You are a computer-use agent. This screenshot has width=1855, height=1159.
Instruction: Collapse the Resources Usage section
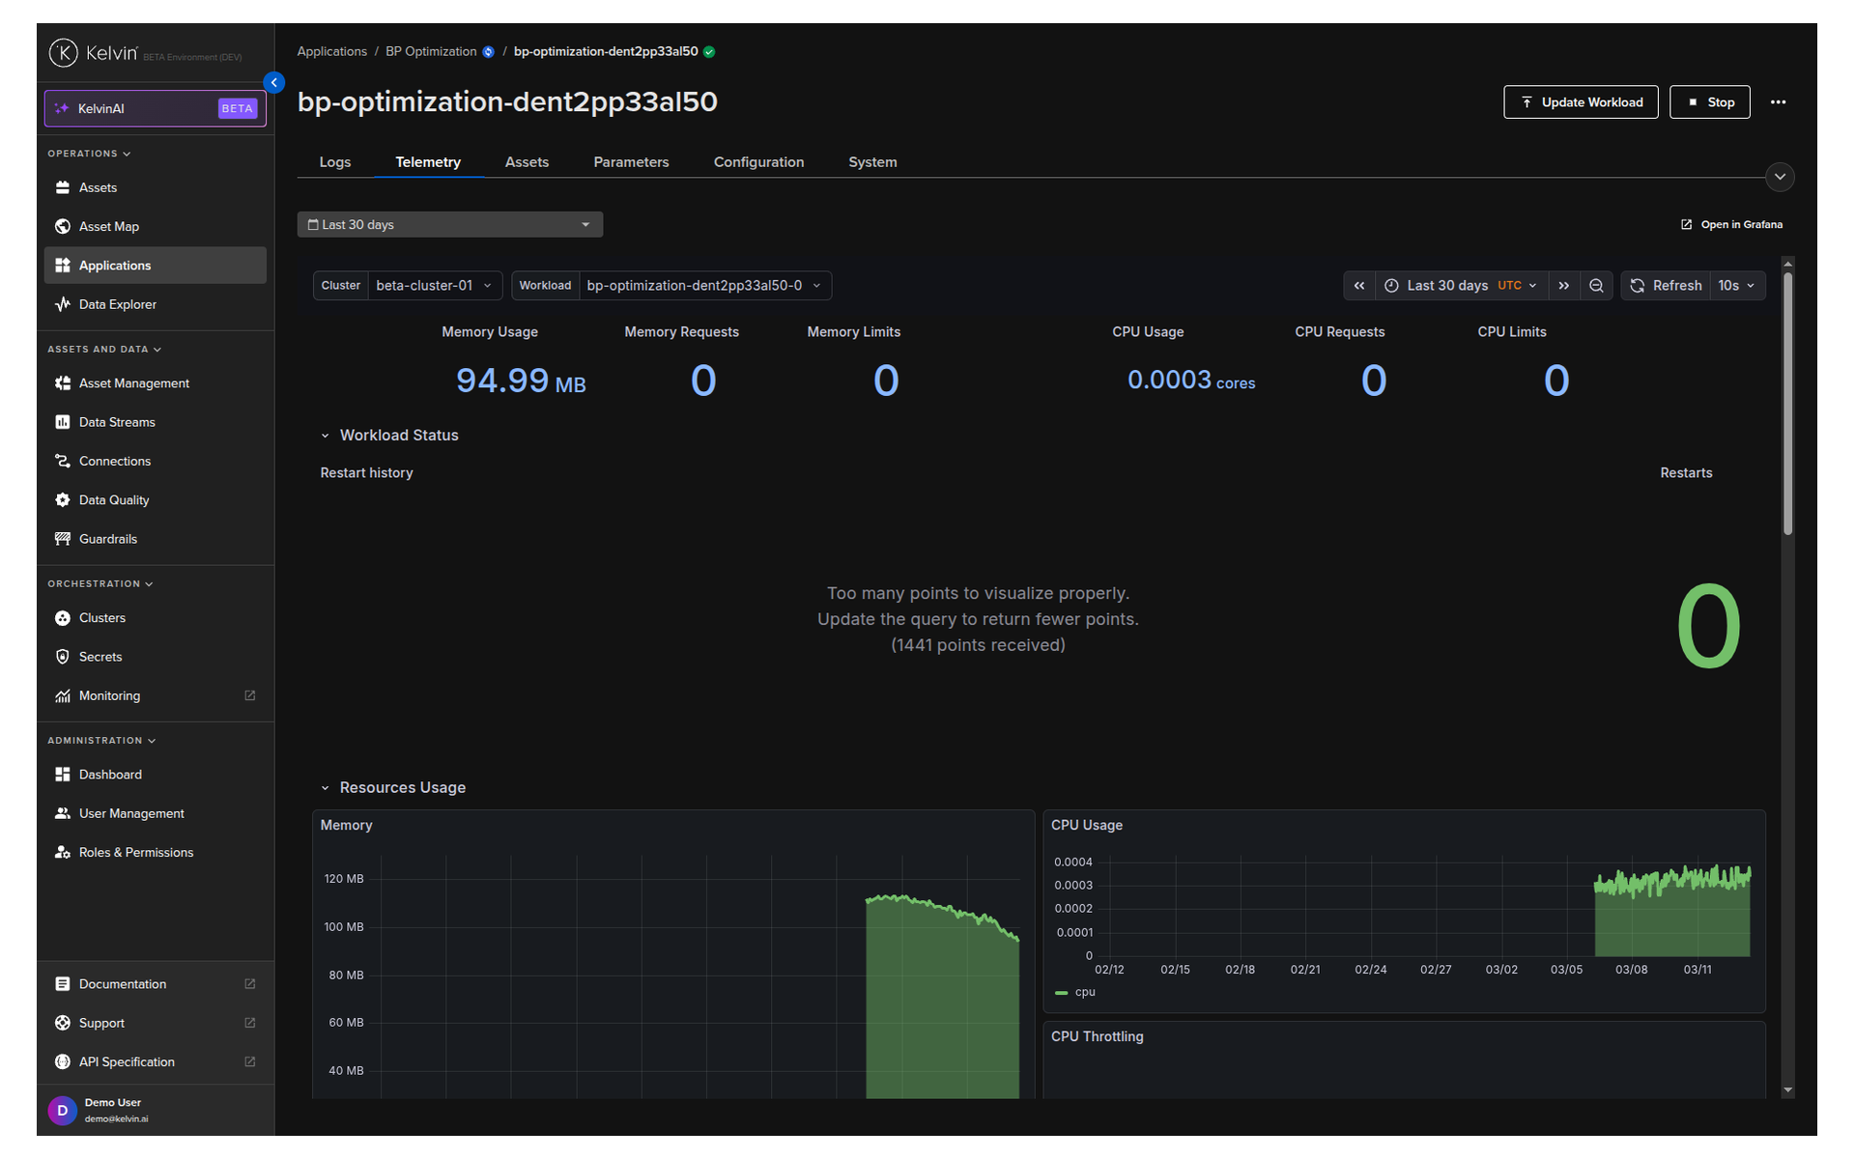326,788
